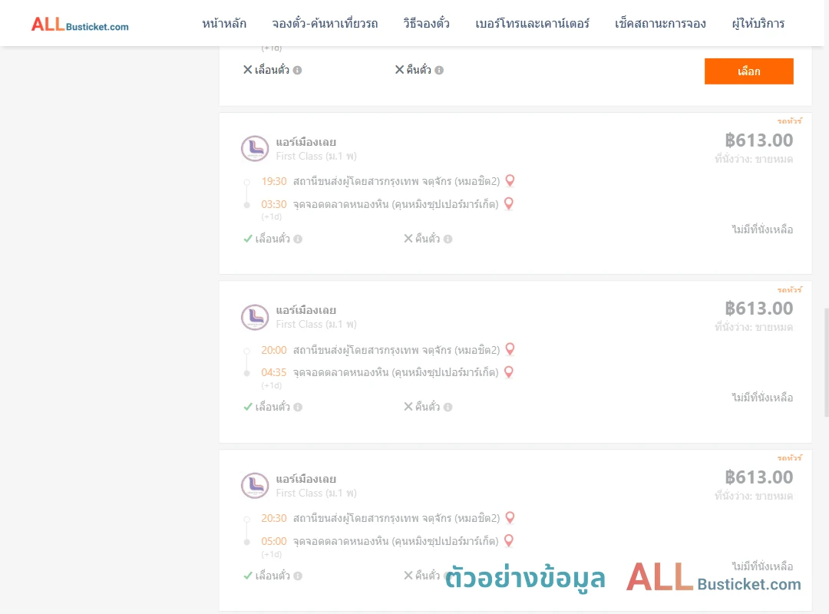This screenshot has width=829, height=614.
Task: Click the แอร์เมืองเลย logo on 20:00 trip
Action: point(255,317)
